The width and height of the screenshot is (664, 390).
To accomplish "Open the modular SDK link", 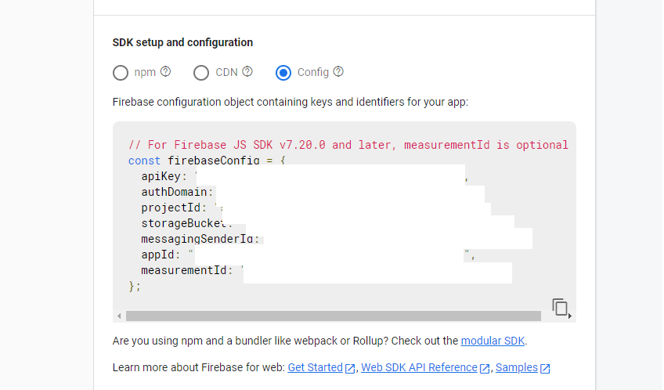I will point(493,341).
